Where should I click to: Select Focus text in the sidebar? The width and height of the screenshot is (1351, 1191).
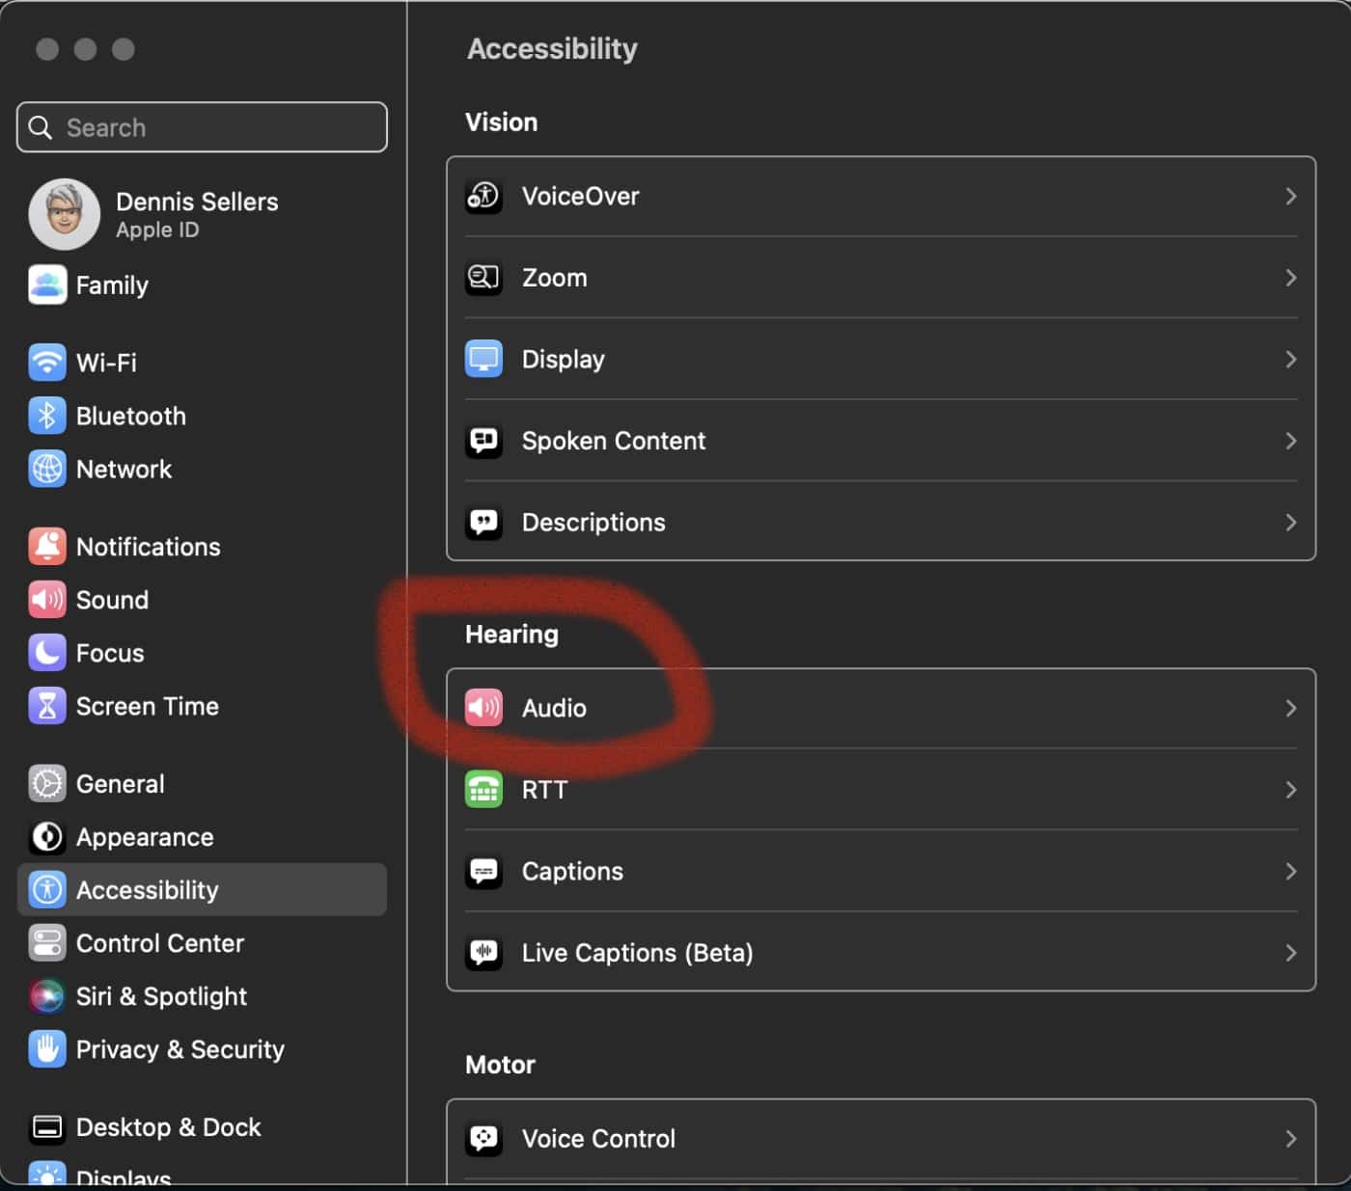(110, 653)
